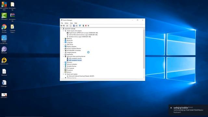The height and width of the screenshot is (117, 208).
Task: Collapse the DESKTOP root computer node
Action: (61, 29)
